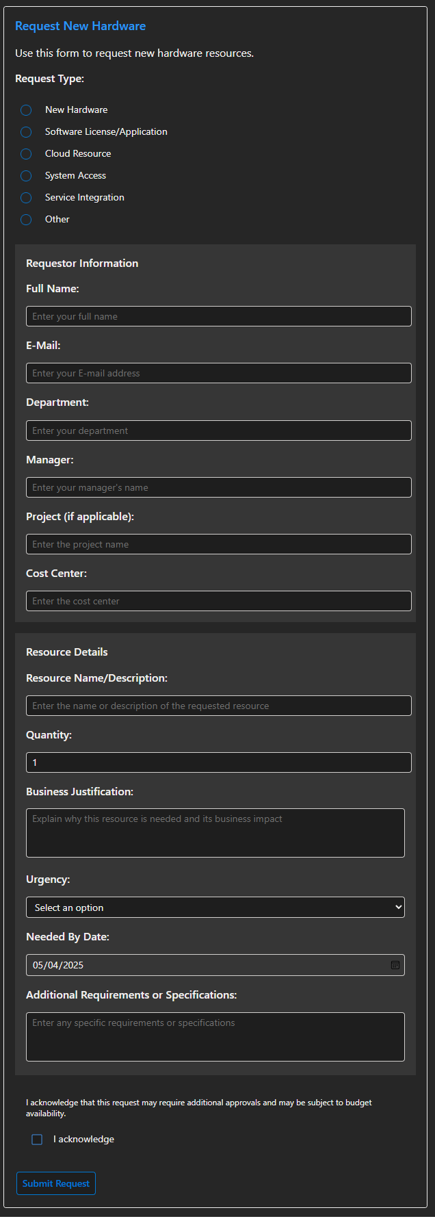
Task: Click the Cost Center field
Action: (219, 601)
